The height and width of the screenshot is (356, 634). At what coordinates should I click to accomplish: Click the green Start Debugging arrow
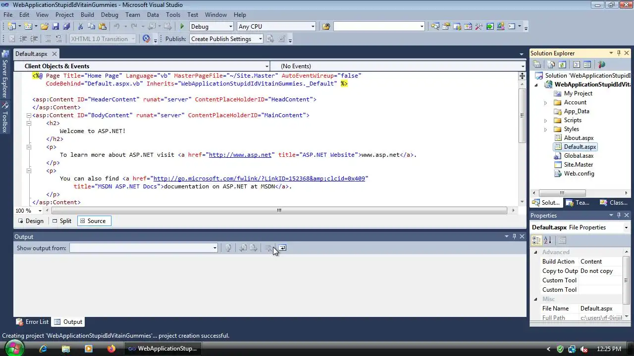click(x=182, y=26)
